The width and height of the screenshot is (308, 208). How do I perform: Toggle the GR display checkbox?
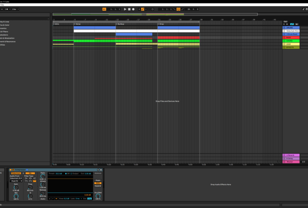[66, 174]
